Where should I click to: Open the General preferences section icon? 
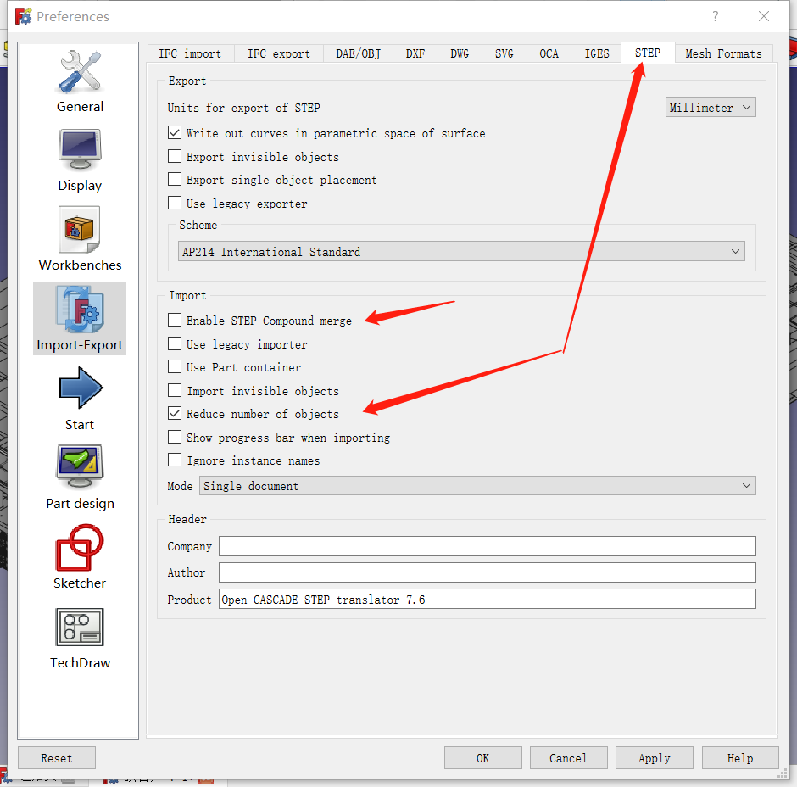click(80, 73)
